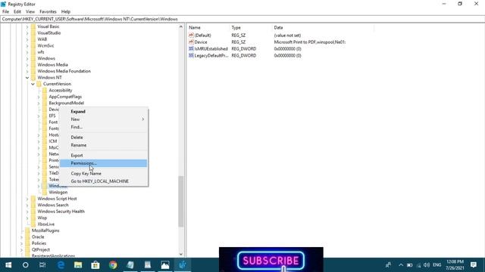The width and height of the screenshot is (485, 272).
Task: Open the Favorites menu
Action: pyautogui.click(x=48, y=11)
